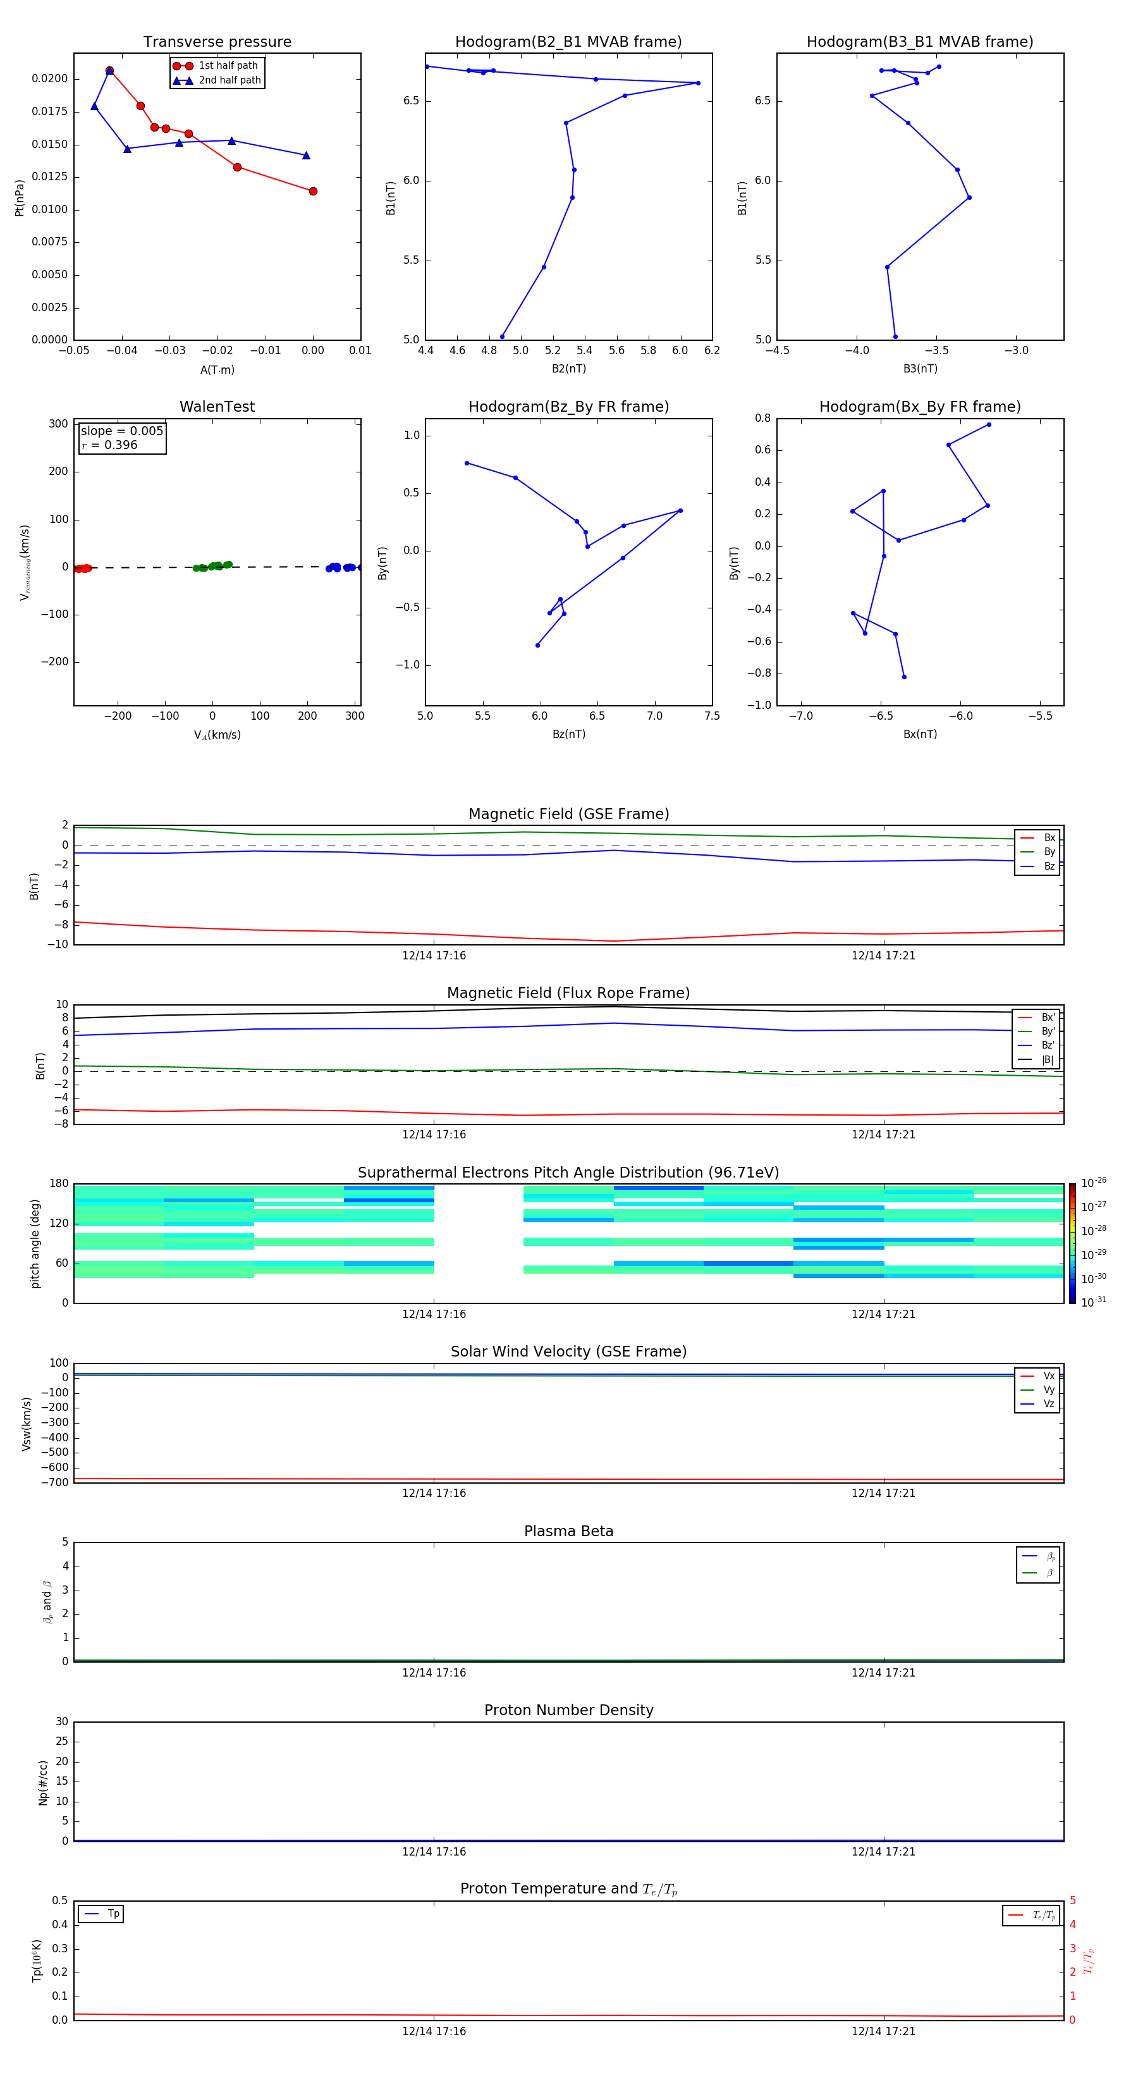The image size is (1138, 2087).
Task: Click the 'Vx' legend entry in velocity panel
Action: 1037,1376
